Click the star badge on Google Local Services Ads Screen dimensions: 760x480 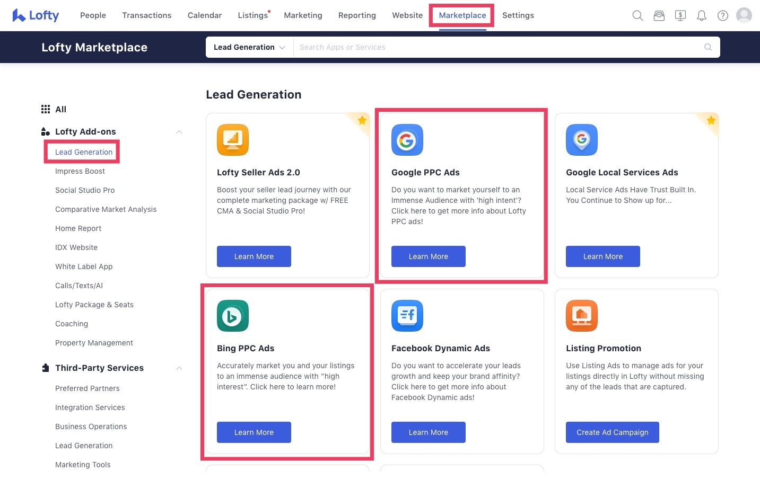click(710, 120)
